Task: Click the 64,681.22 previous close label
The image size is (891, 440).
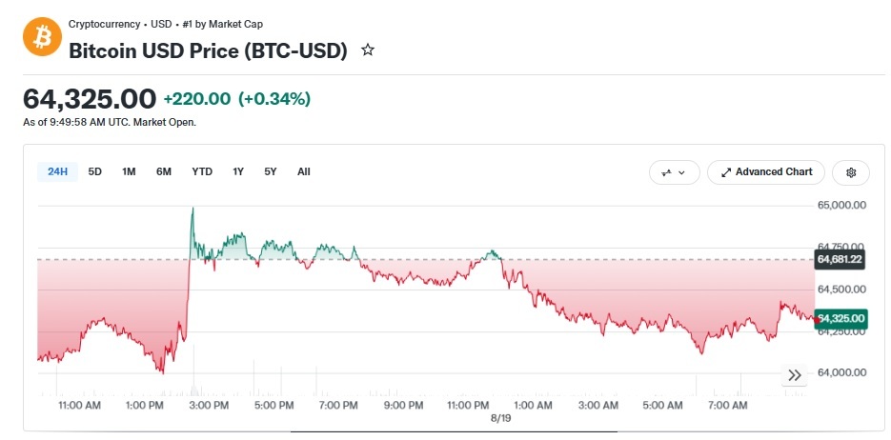Action: 840,260
